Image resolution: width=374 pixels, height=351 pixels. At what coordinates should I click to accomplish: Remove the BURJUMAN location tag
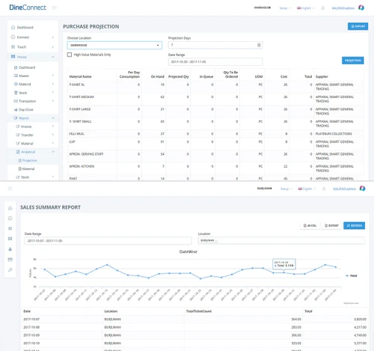point(216,241)
